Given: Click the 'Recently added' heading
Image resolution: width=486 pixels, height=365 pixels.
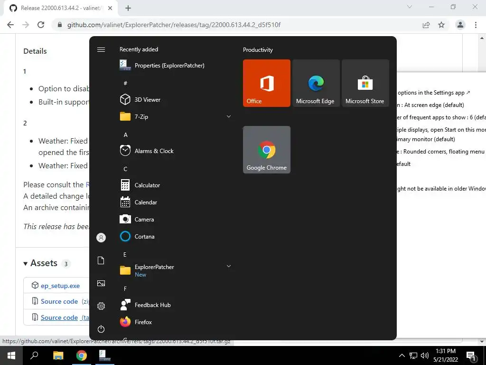Looking at the screenshot, I should tap(139, 49).
